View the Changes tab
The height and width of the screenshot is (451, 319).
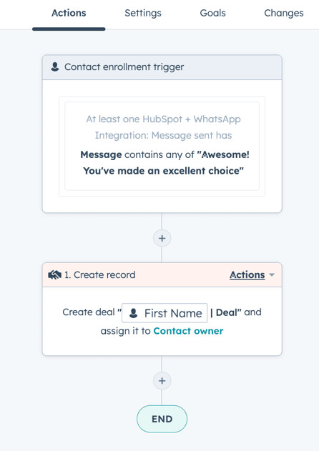[284, 13]
